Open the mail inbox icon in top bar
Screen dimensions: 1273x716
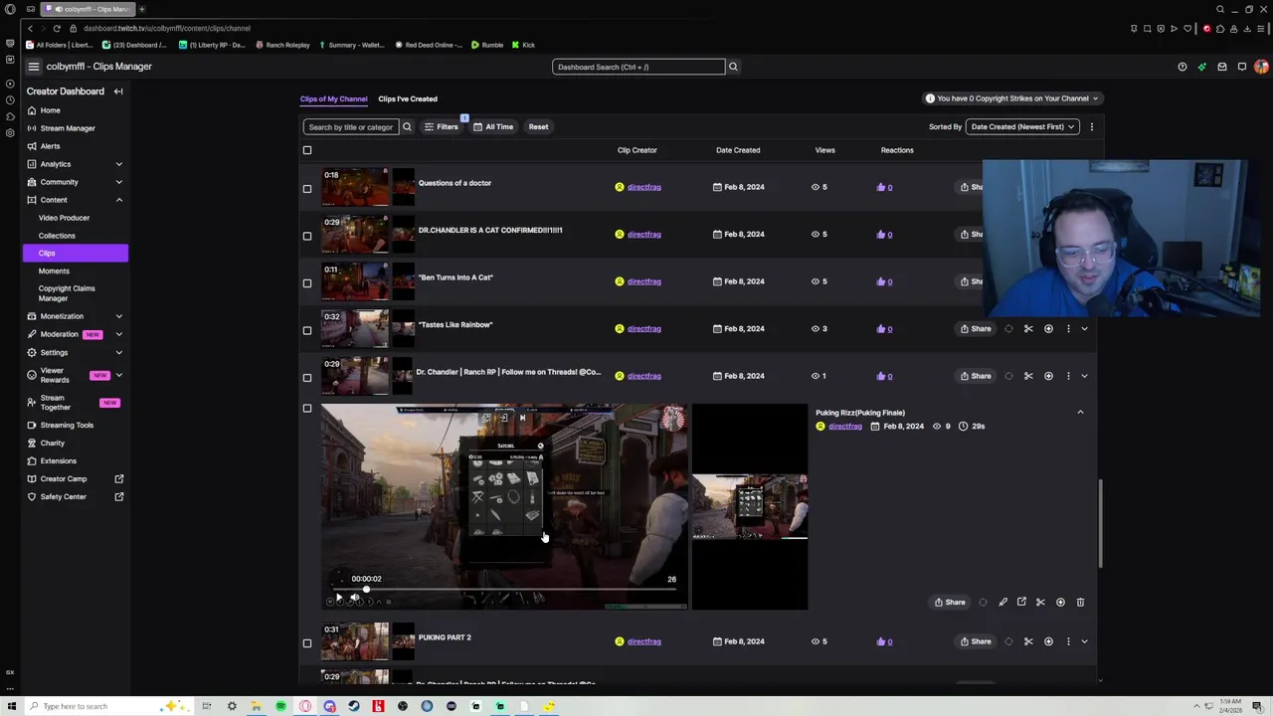(x=1222, y=67)
